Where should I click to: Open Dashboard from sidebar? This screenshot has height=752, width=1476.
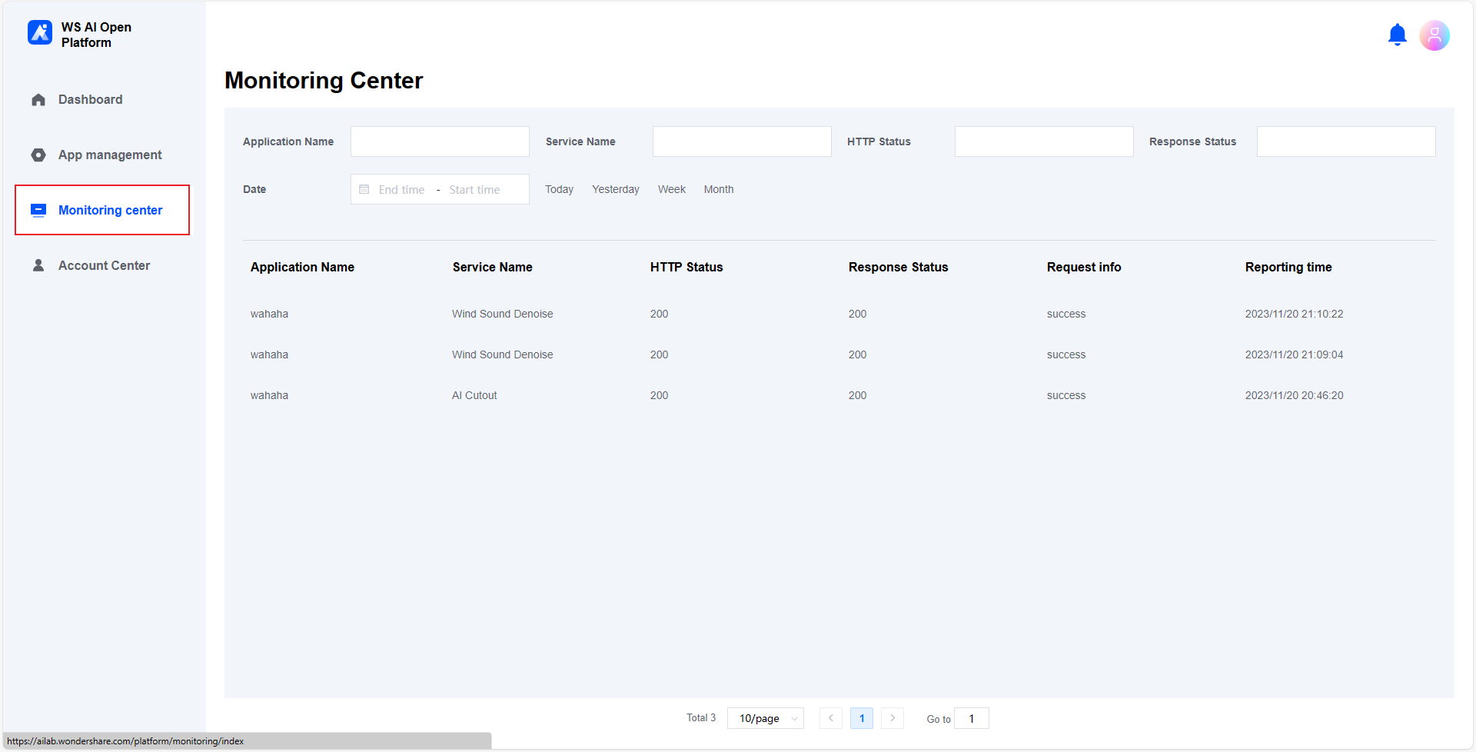point(91,100)
